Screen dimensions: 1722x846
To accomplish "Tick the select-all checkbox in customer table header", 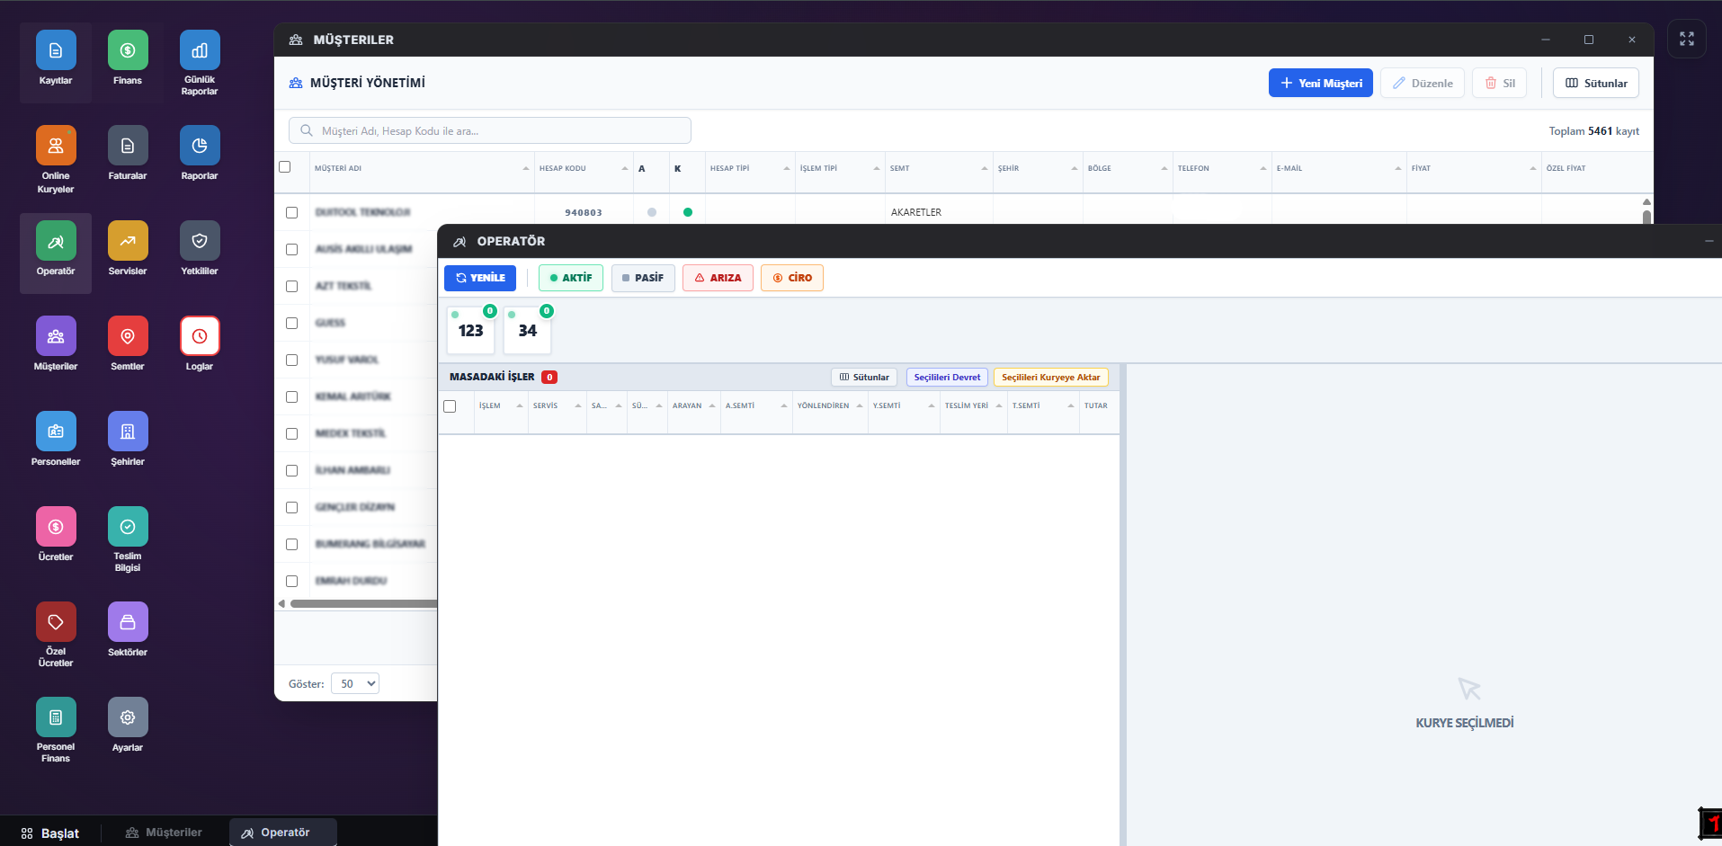I will coord(285,167).
